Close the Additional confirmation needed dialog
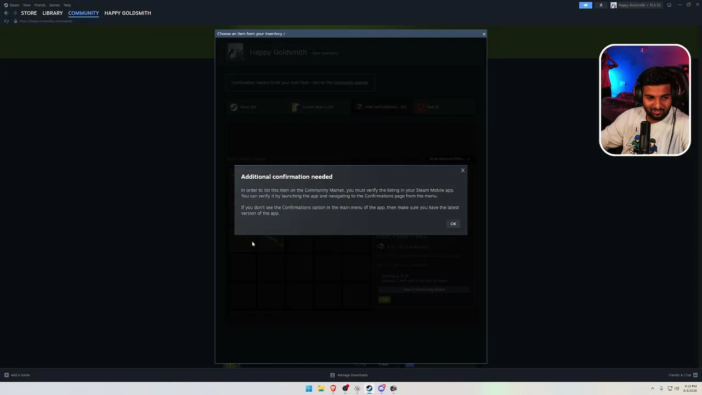702x395 pixels. [463, 170]
